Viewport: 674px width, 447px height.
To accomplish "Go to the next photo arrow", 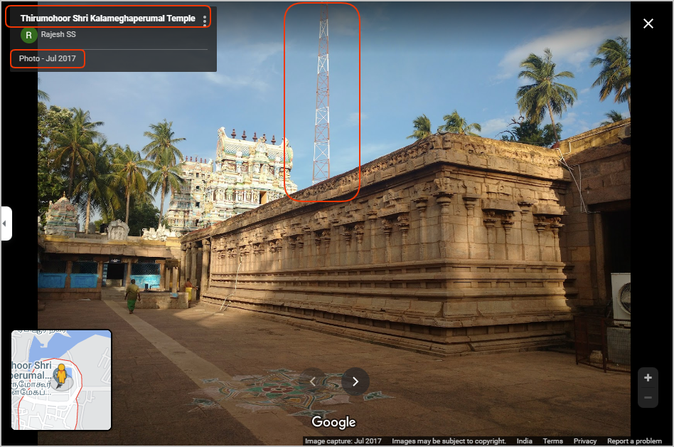I will point(355,382).
